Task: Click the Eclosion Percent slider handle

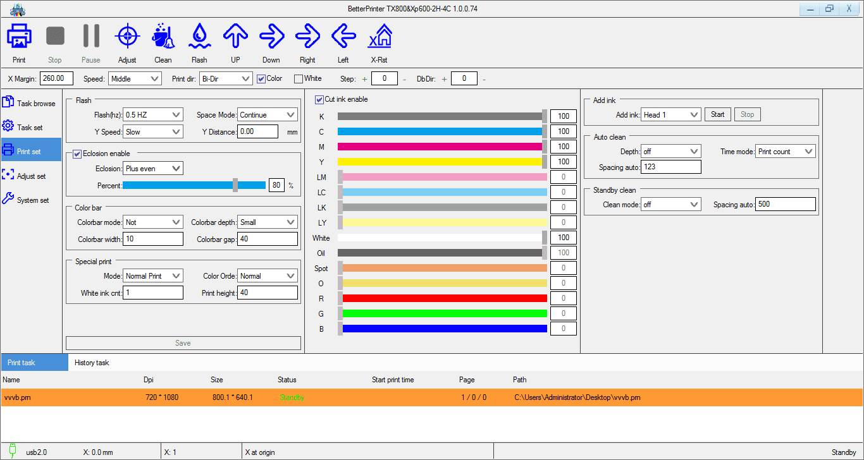Action: [x=235, y=185]
